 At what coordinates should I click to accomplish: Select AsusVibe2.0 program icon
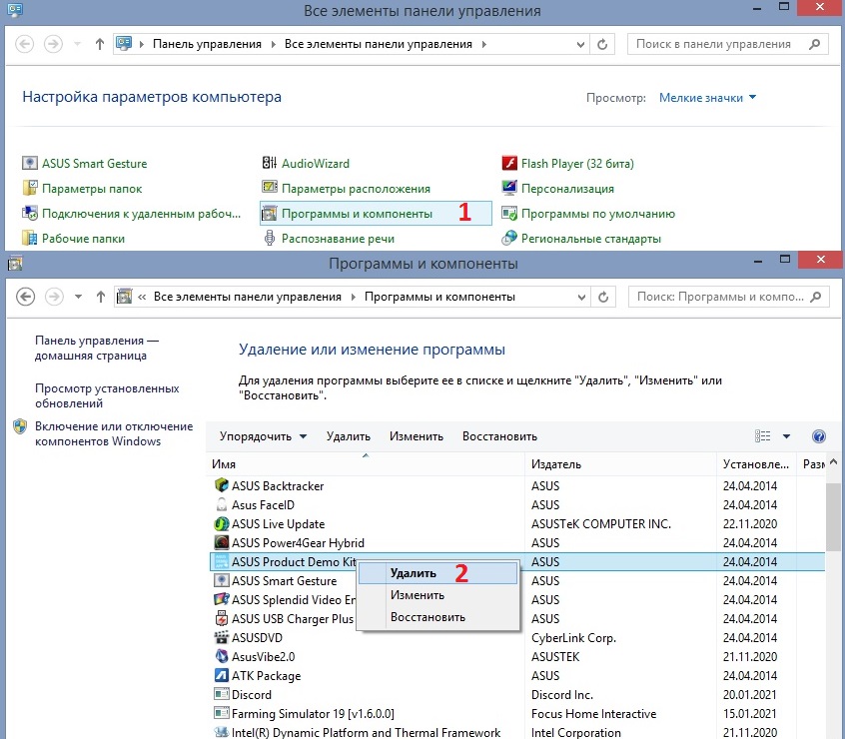click(x=221, y=656)
